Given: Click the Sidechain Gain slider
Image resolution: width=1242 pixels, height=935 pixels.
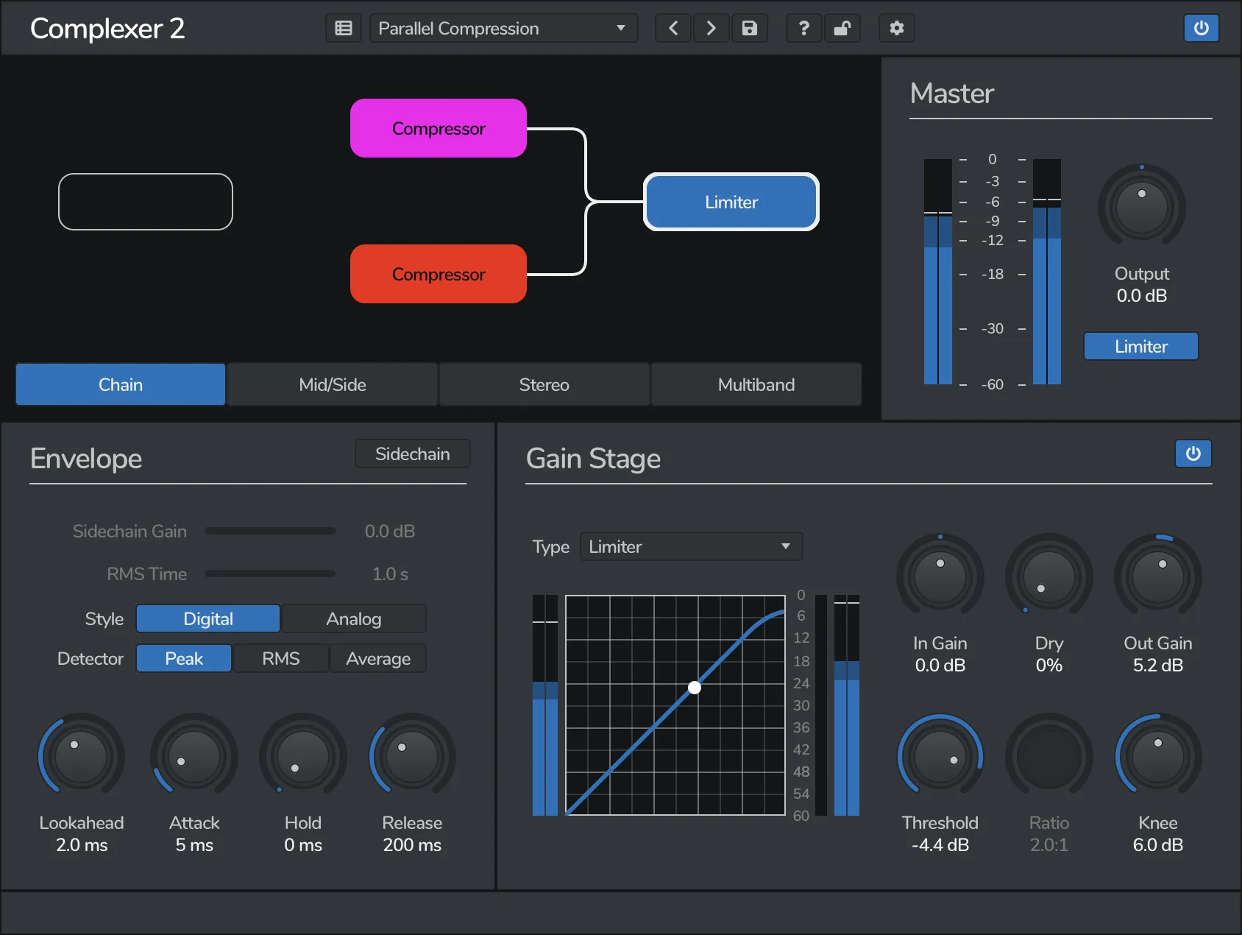Looking at the screenshot, I should click(x=270, y=531).
